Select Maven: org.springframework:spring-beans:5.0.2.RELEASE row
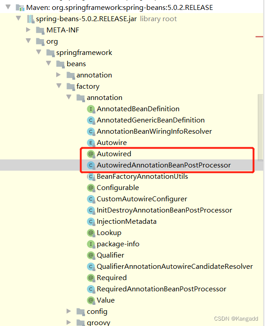Image resolution: width=265 pixels, height=326 pixels. [x=120, y=8]
